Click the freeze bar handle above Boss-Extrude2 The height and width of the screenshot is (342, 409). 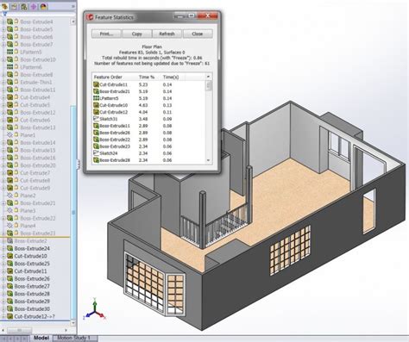pyautogui.click(x=35, y=237)
